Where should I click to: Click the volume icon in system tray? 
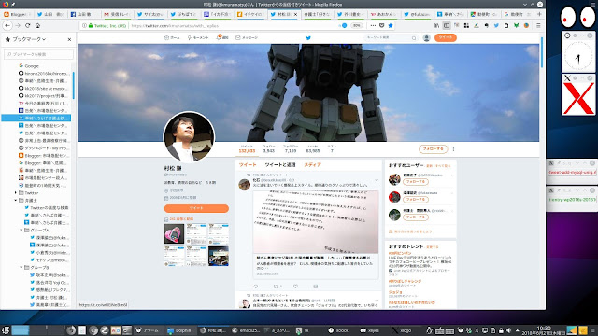point(508,330)
